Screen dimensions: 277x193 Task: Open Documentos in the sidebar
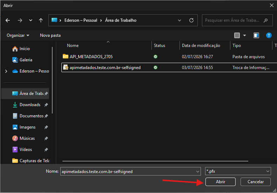coord(32,116)
